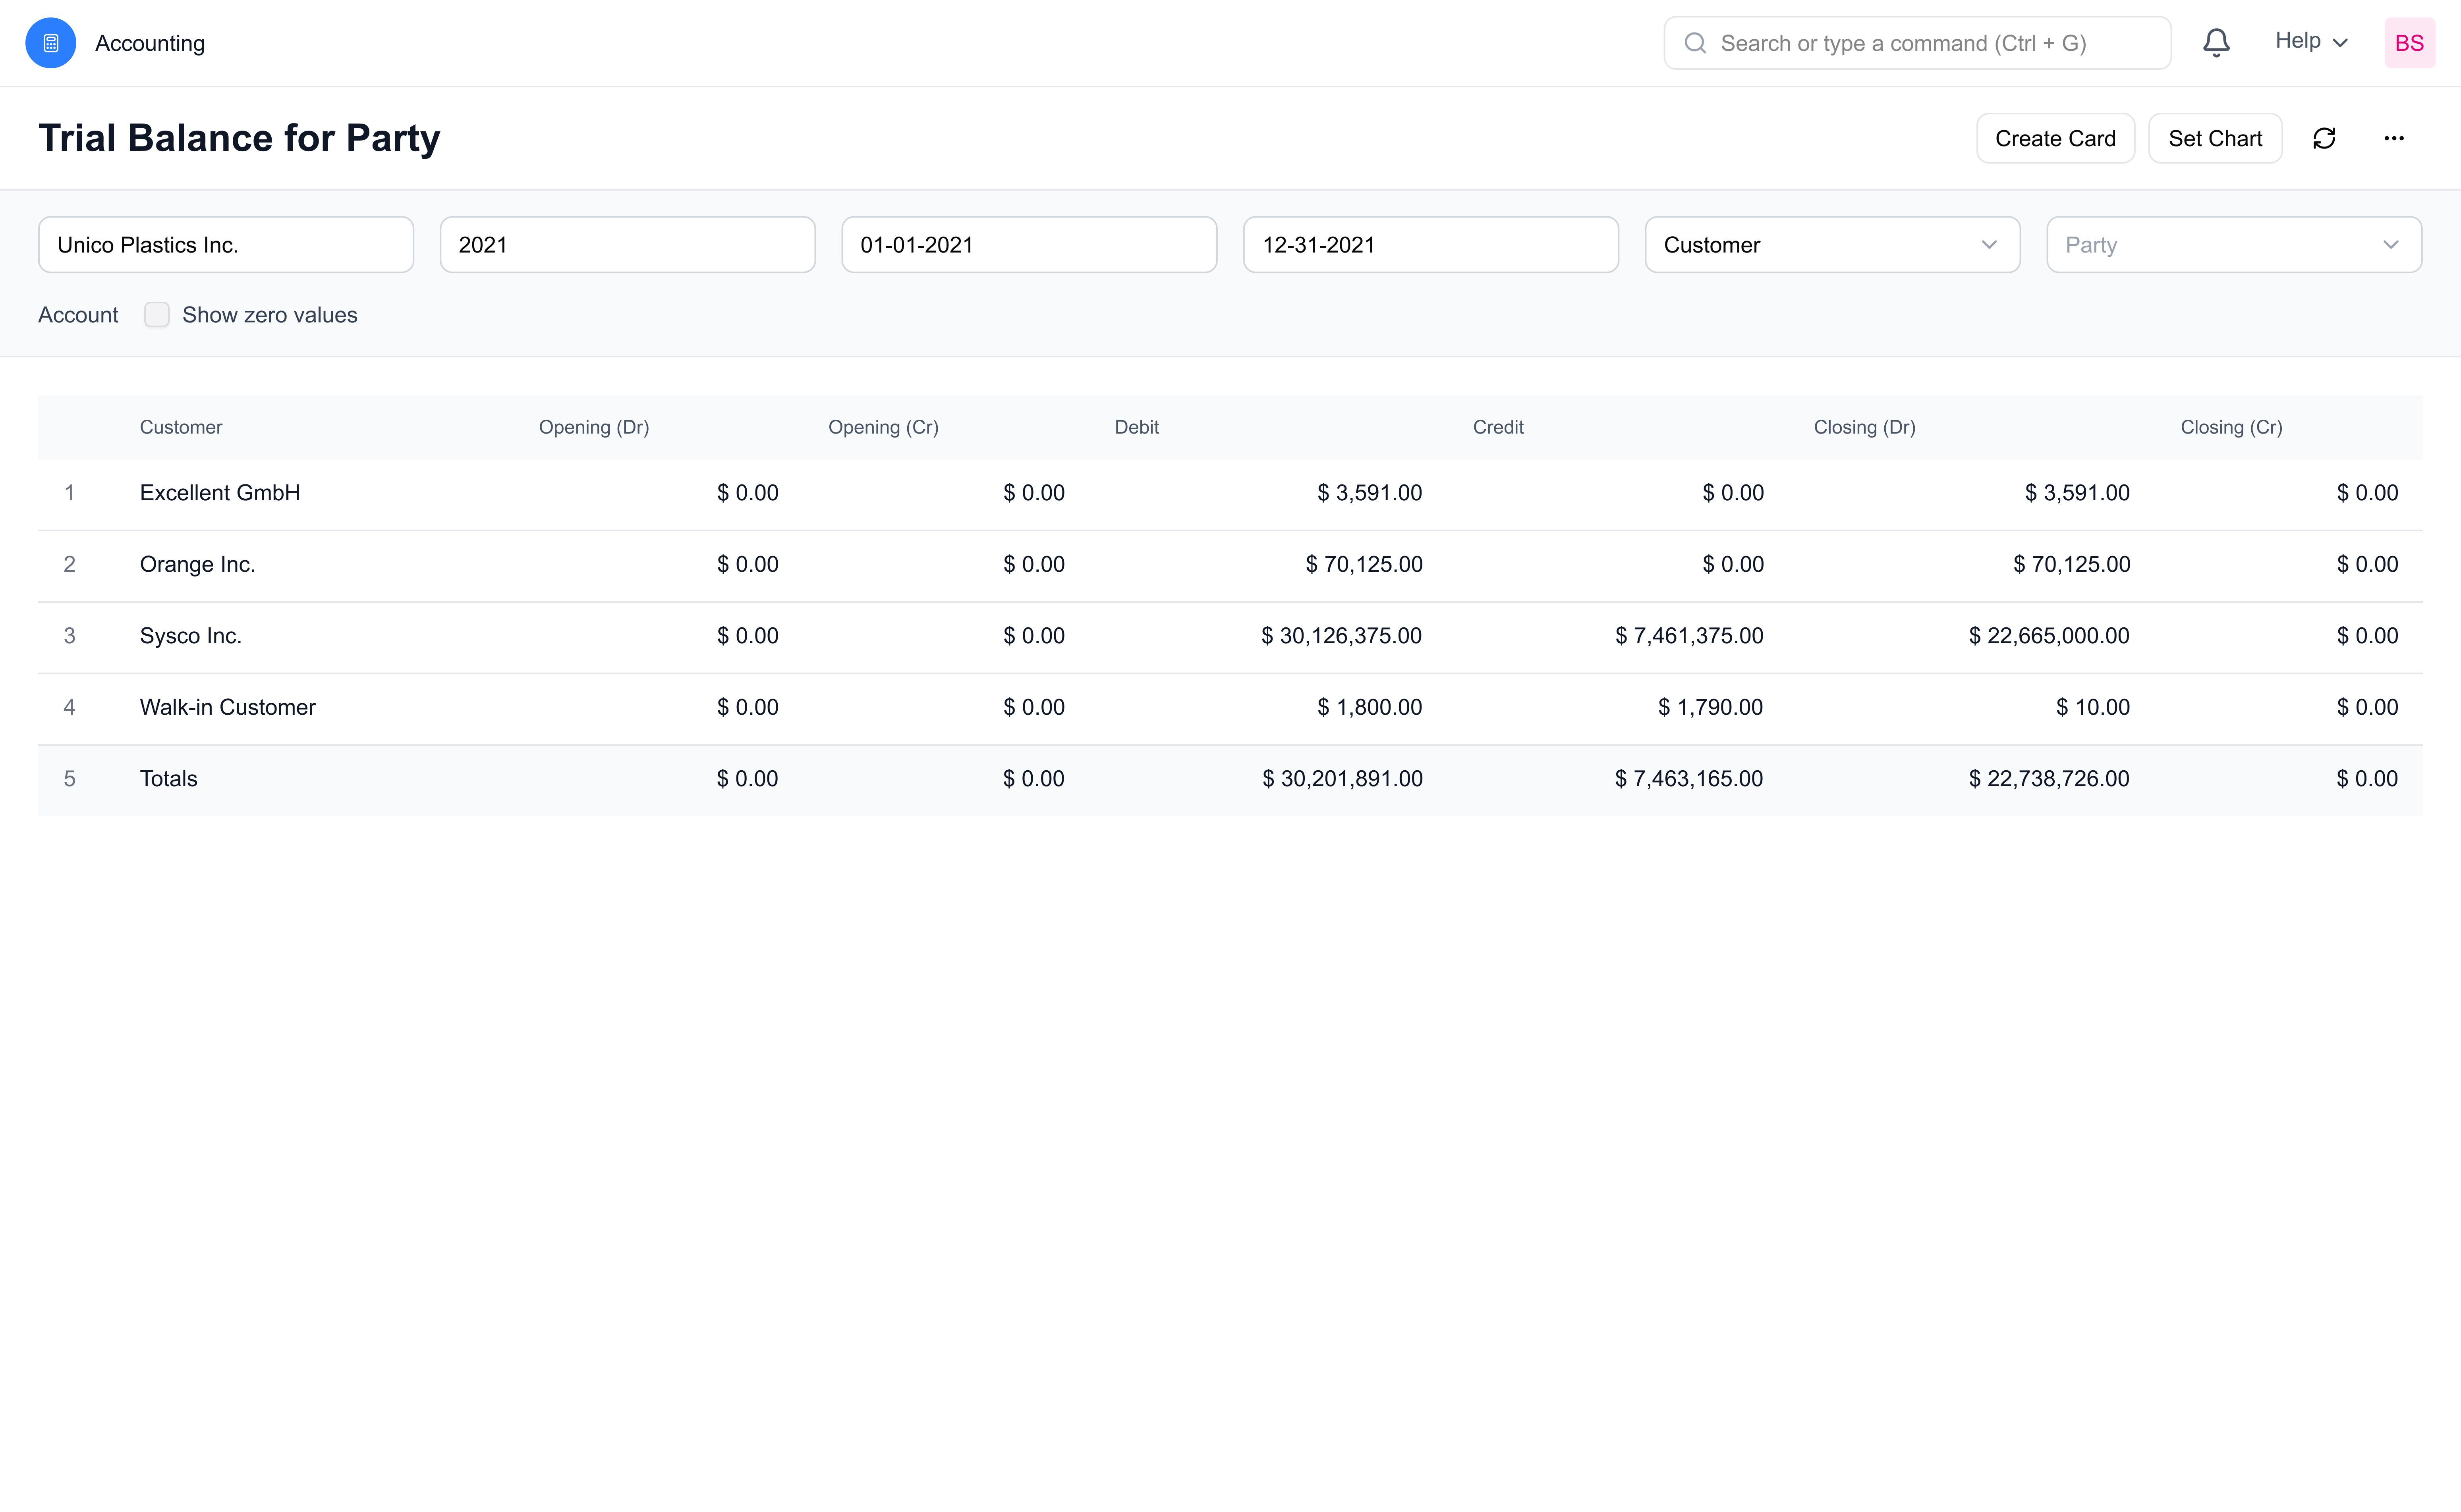
Task: Click the Show zero values label
Action: click(269, 314)
